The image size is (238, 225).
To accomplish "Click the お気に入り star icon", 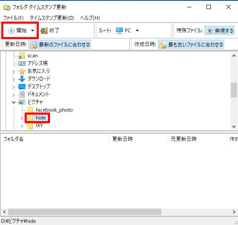I will 22,71.
